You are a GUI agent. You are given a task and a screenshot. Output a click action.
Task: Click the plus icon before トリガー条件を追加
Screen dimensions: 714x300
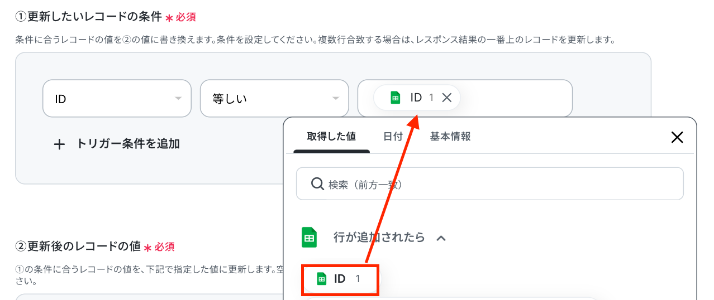(59, 144)
